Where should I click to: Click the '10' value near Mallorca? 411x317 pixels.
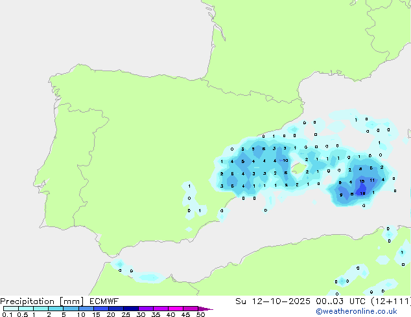coord(285,160)
